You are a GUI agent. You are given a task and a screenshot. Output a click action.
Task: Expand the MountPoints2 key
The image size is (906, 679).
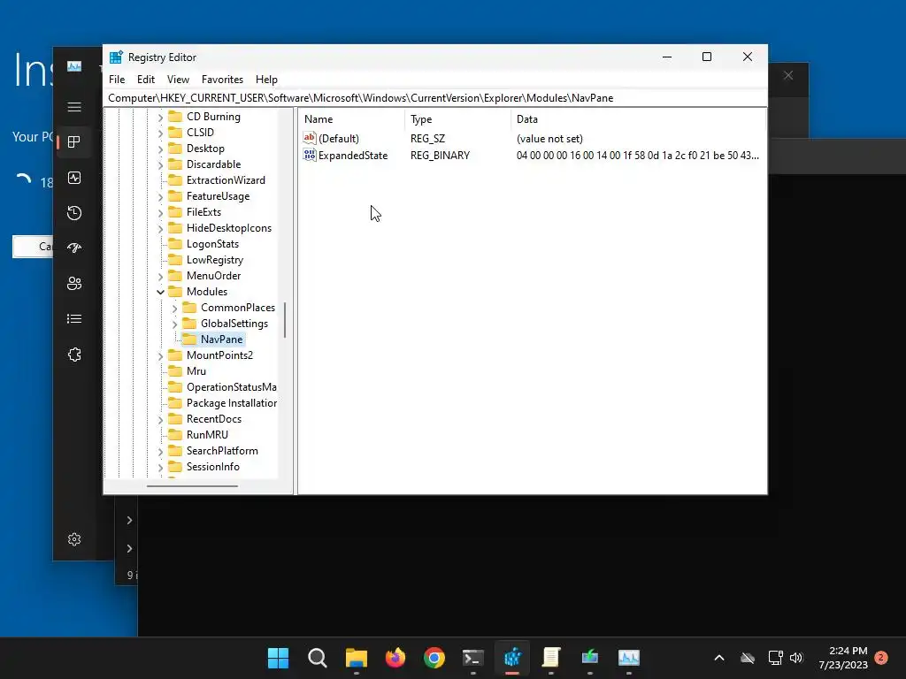click(161, 356)
